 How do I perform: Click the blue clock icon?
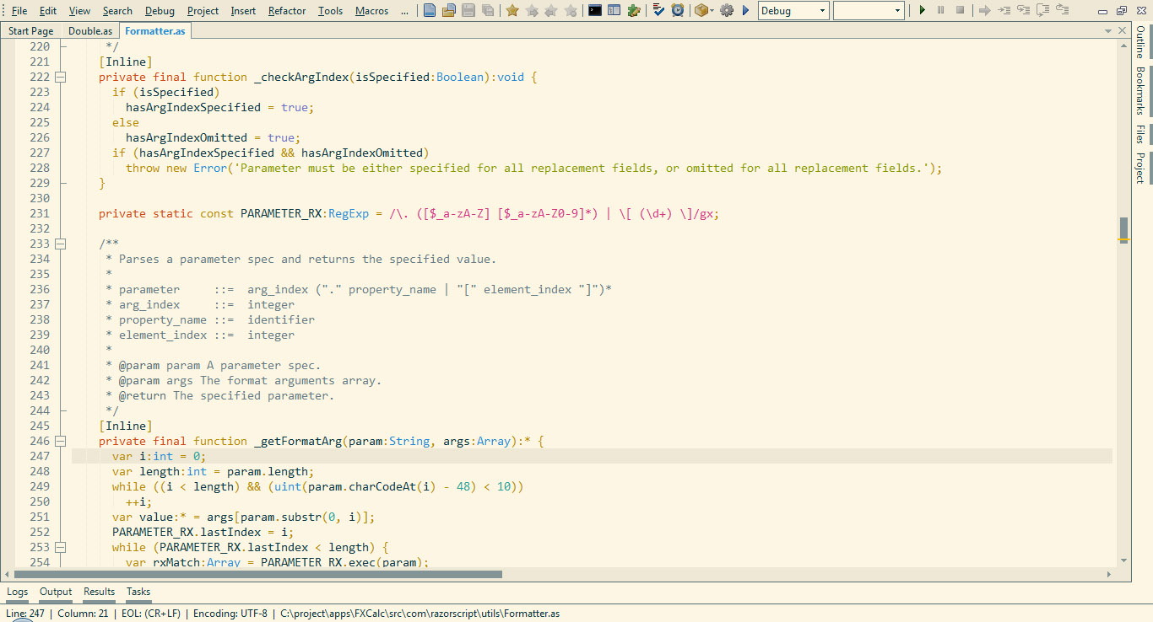[x=677, y=11]
